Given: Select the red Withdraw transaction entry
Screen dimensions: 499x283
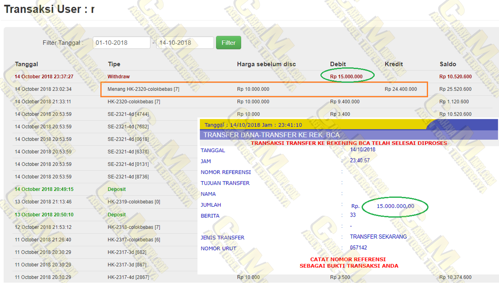Looking at the screenshot, I should [119, 77].
